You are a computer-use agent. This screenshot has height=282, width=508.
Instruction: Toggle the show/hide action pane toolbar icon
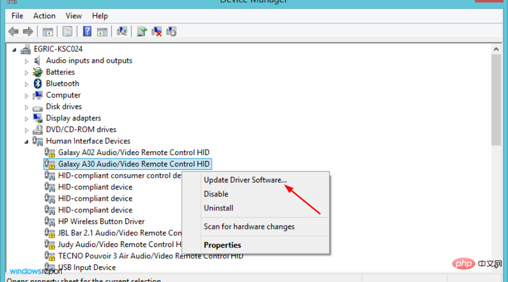102,32
